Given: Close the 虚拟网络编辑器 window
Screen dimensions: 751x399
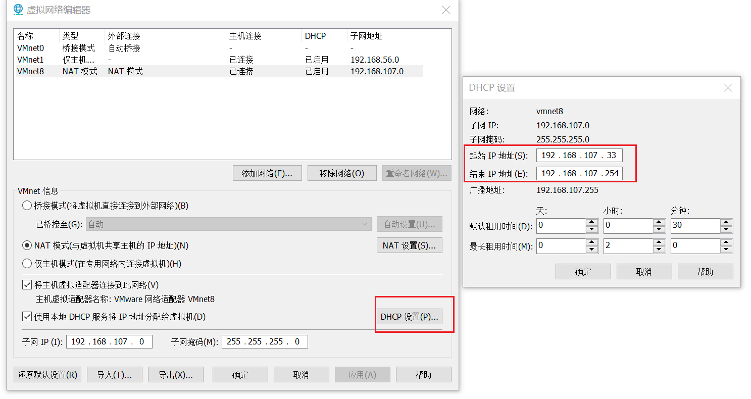Looking at the screenshot, I should 446,10.
